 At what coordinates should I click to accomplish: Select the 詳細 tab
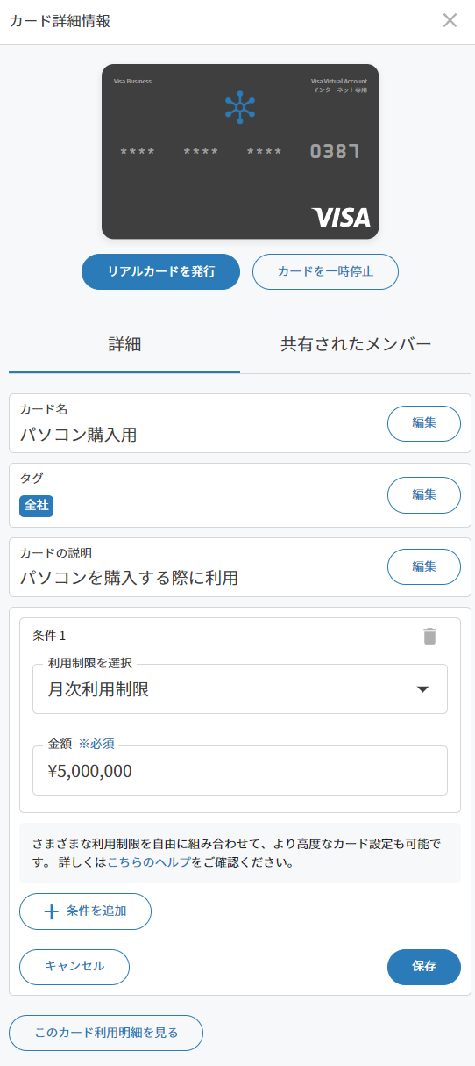pos(124,344)
